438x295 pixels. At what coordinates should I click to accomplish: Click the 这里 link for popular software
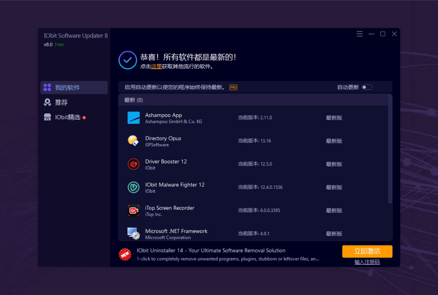pos(156,67)
